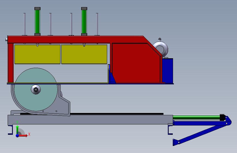Screen dimensions: 237x153
Task: Click the blue origin ball of the triad
Action: pos(17,136)
